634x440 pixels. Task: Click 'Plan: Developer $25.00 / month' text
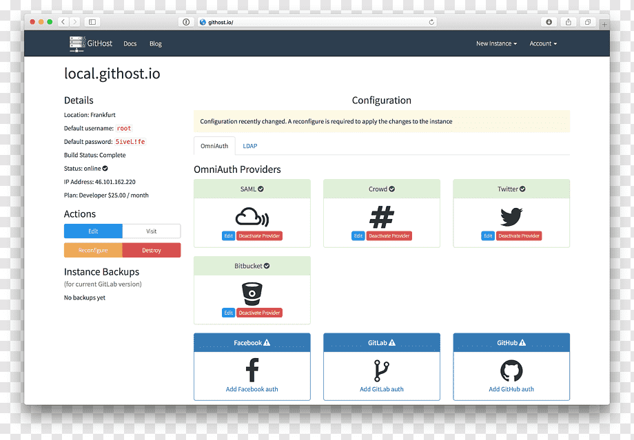[x=106, y=195]
